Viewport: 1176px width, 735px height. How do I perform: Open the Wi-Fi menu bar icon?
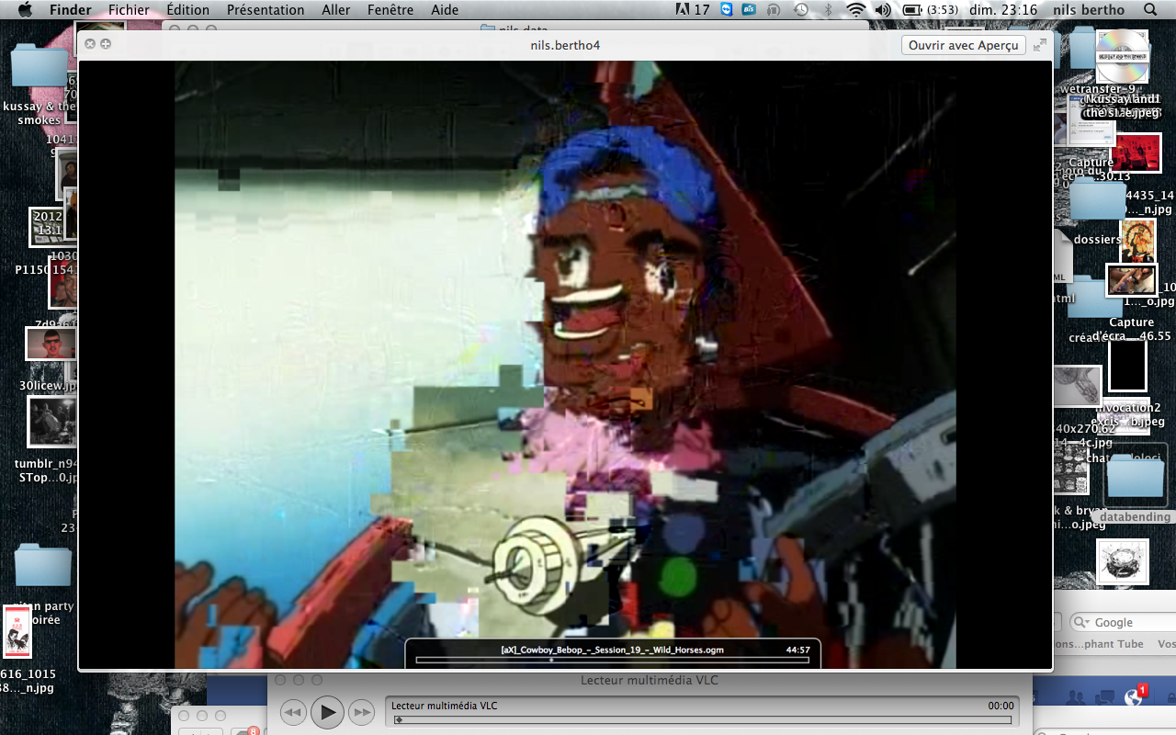click(855, 9)
